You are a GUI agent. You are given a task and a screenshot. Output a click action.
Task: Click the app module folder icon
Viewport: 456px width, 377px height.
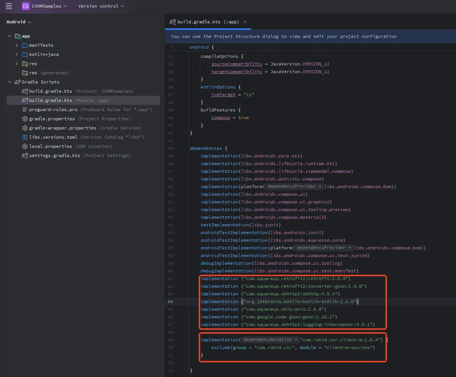[x=18, y=36]
